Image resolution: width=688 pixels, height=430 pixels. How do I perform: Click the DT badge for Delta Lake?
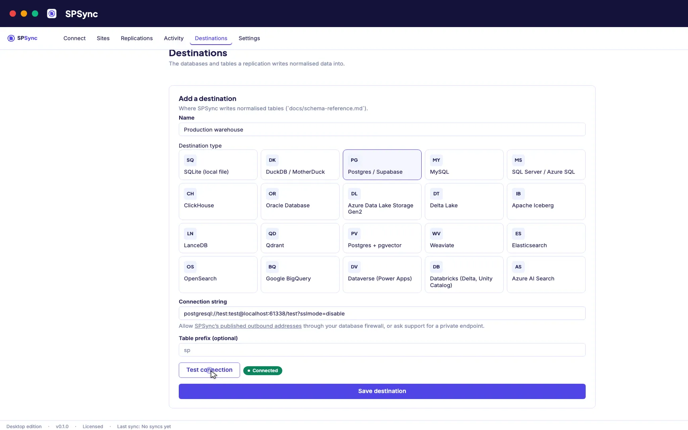click(x=436, y=194)
